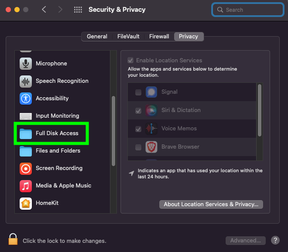Show all preferences grid button
Viewport: 288px width, 252px height.
78,10
